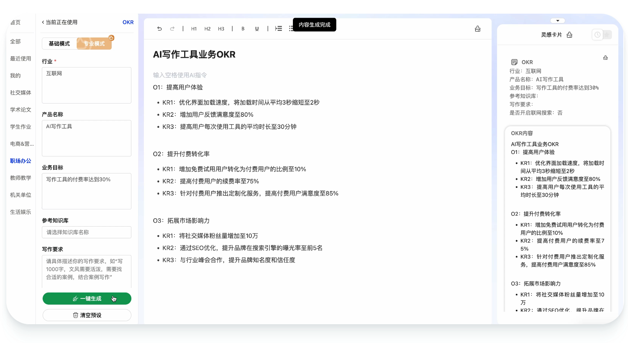The image size is (628, 343).
Task: Click heading O2：提升付费转化率 in editor
Action: (181, 154)
